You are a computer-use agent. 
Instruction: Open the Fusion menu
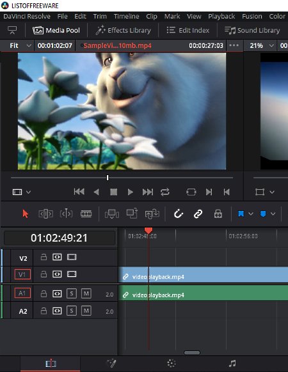252,17
